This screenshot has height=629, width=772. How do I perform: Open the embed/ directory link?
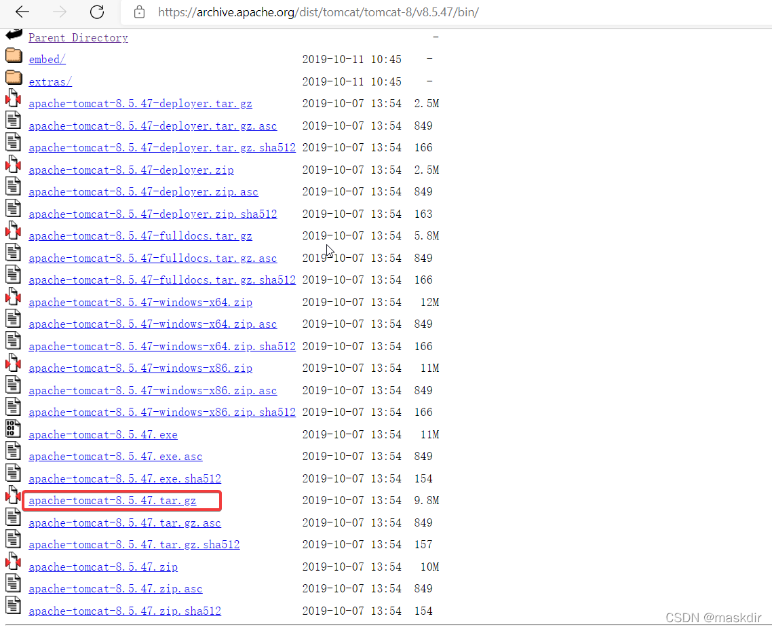tap(47, 60)
